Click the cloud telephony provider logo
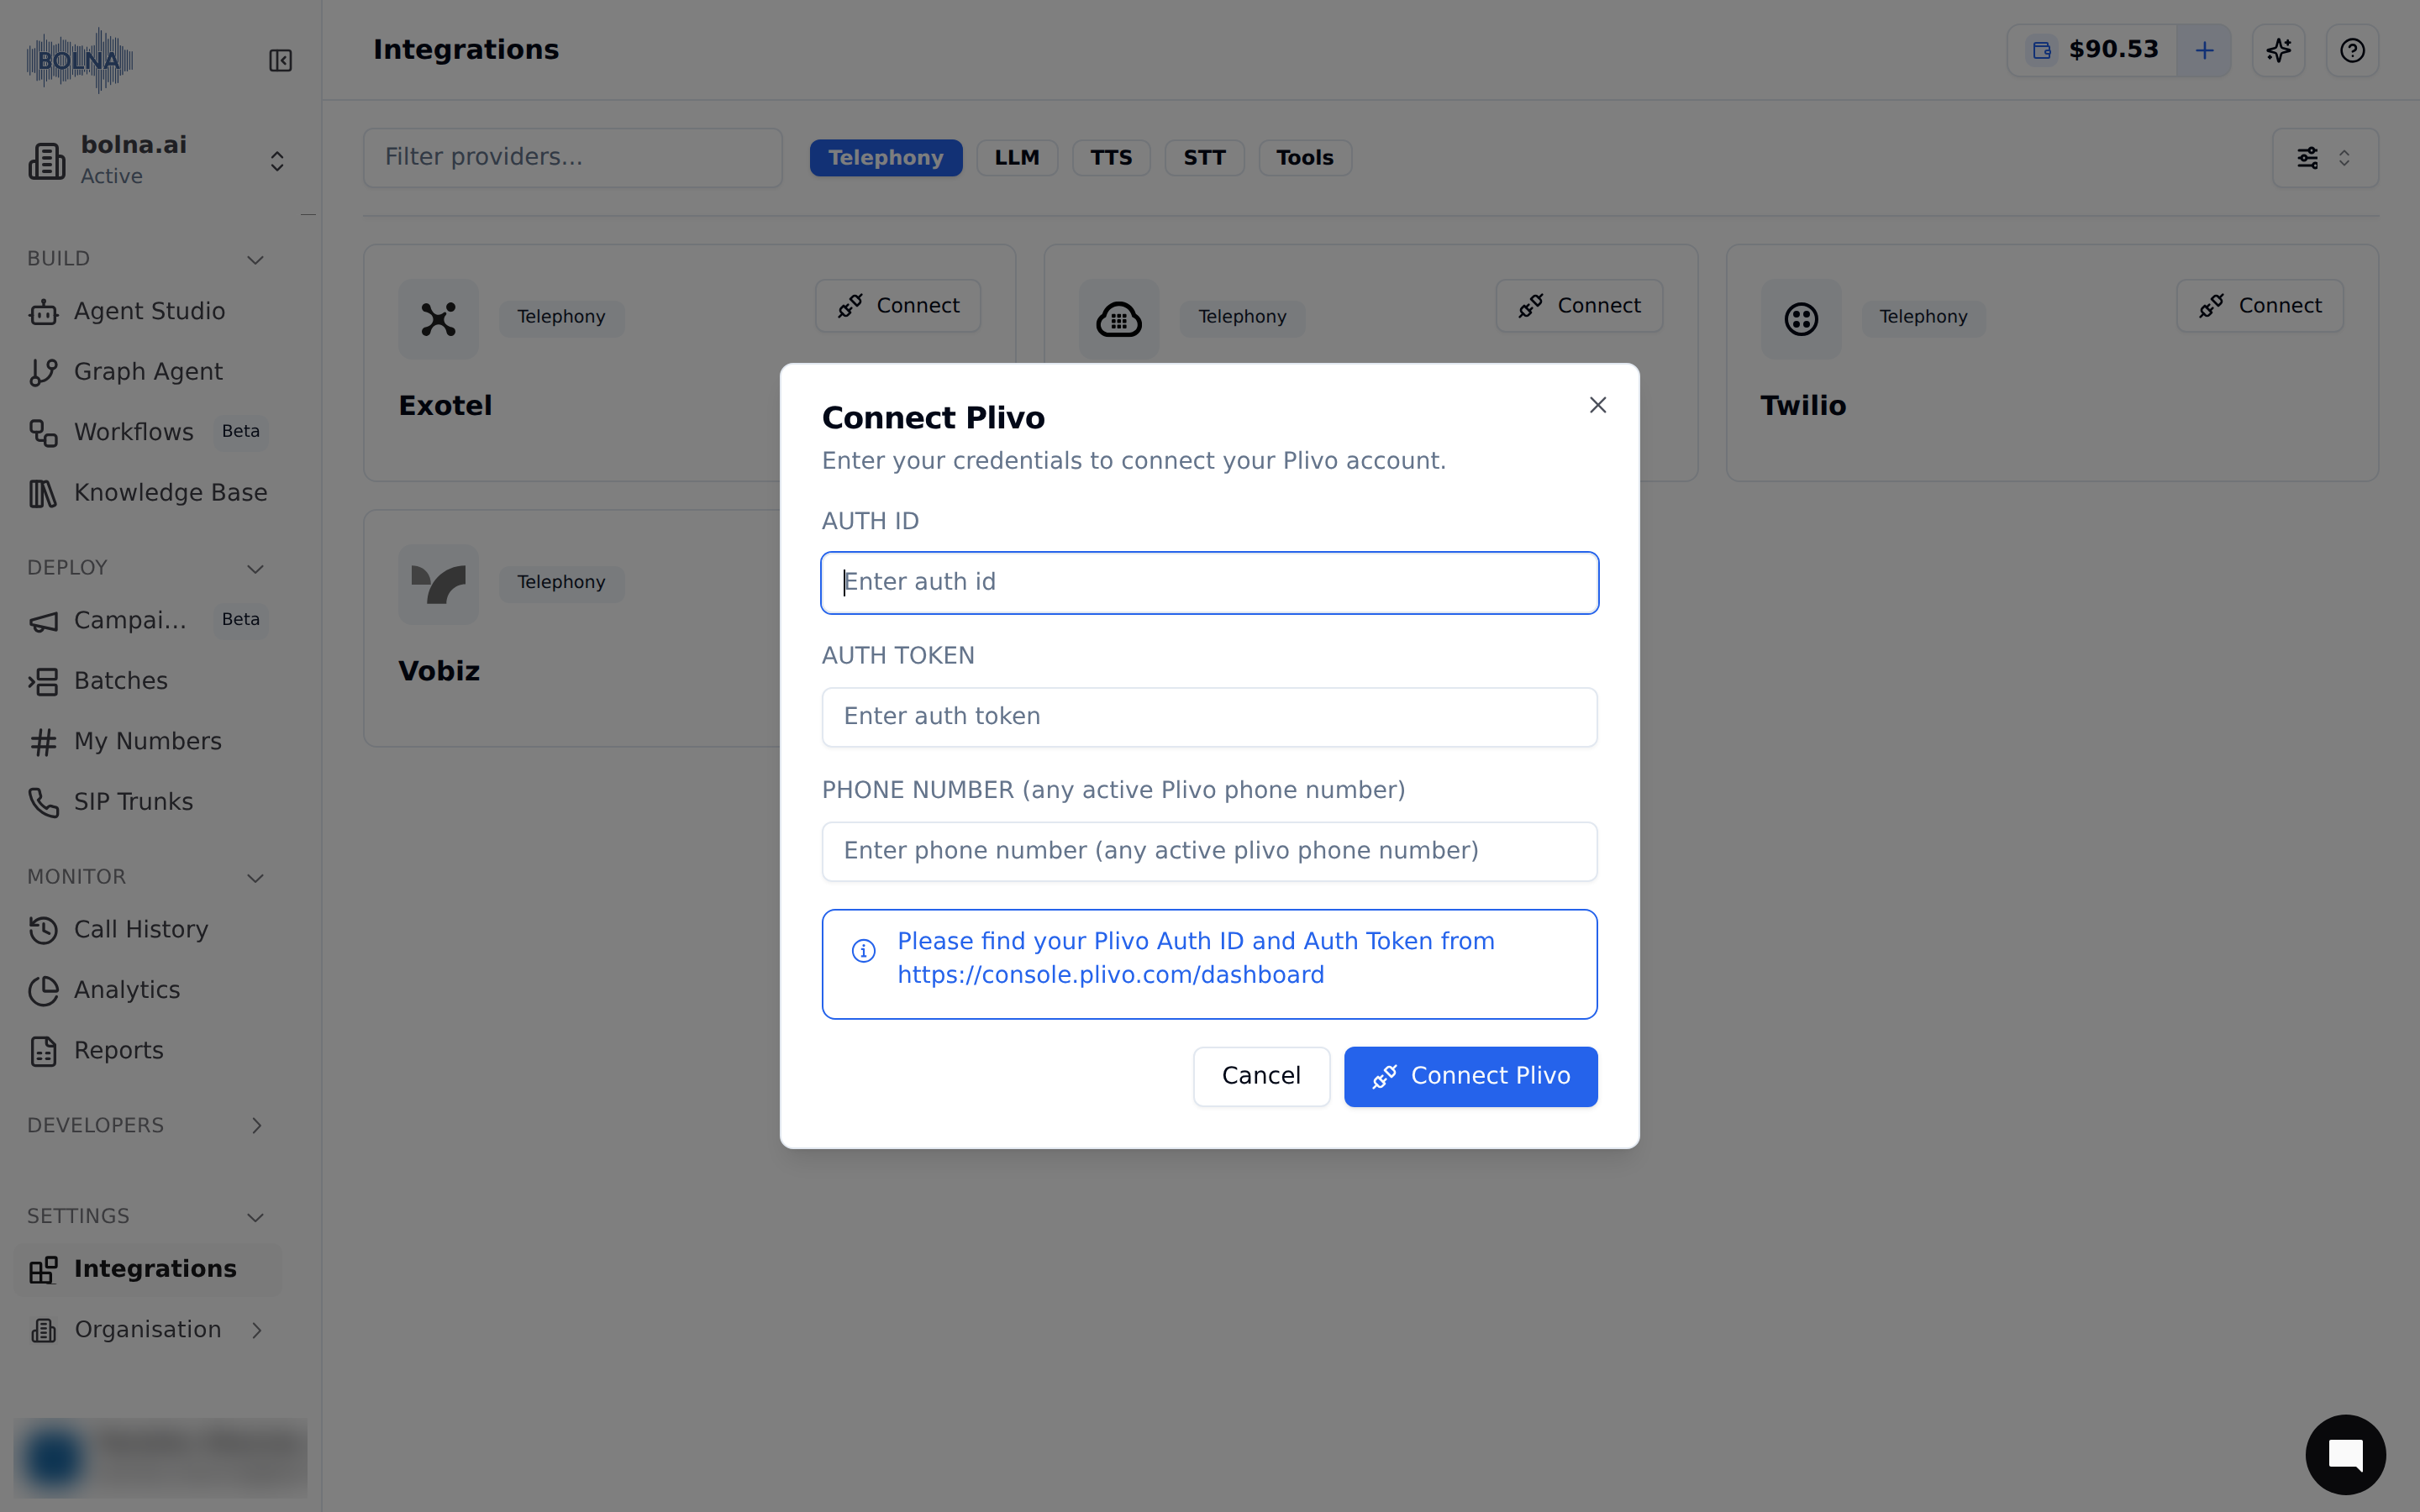This screenshot has height=1512, width=2420. tap(1119, 319)
